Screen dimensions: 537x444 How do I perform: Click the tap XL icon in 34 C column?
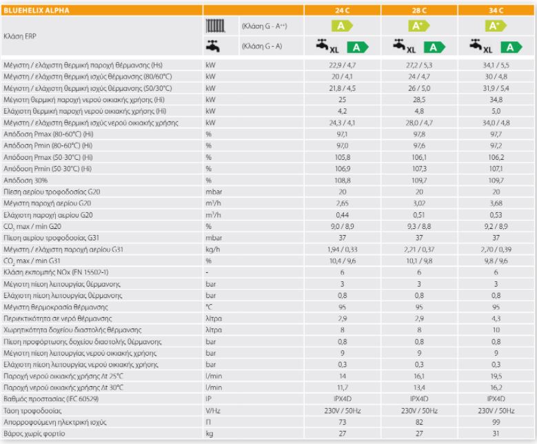(x=481, y=47)
